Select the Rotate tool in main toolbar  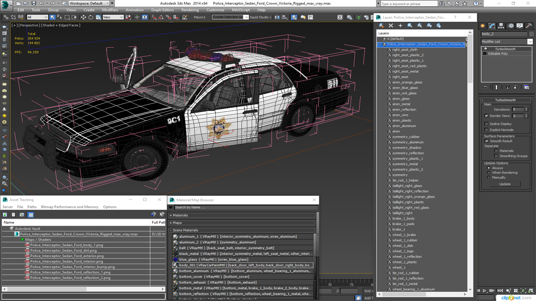pos(91,17)
